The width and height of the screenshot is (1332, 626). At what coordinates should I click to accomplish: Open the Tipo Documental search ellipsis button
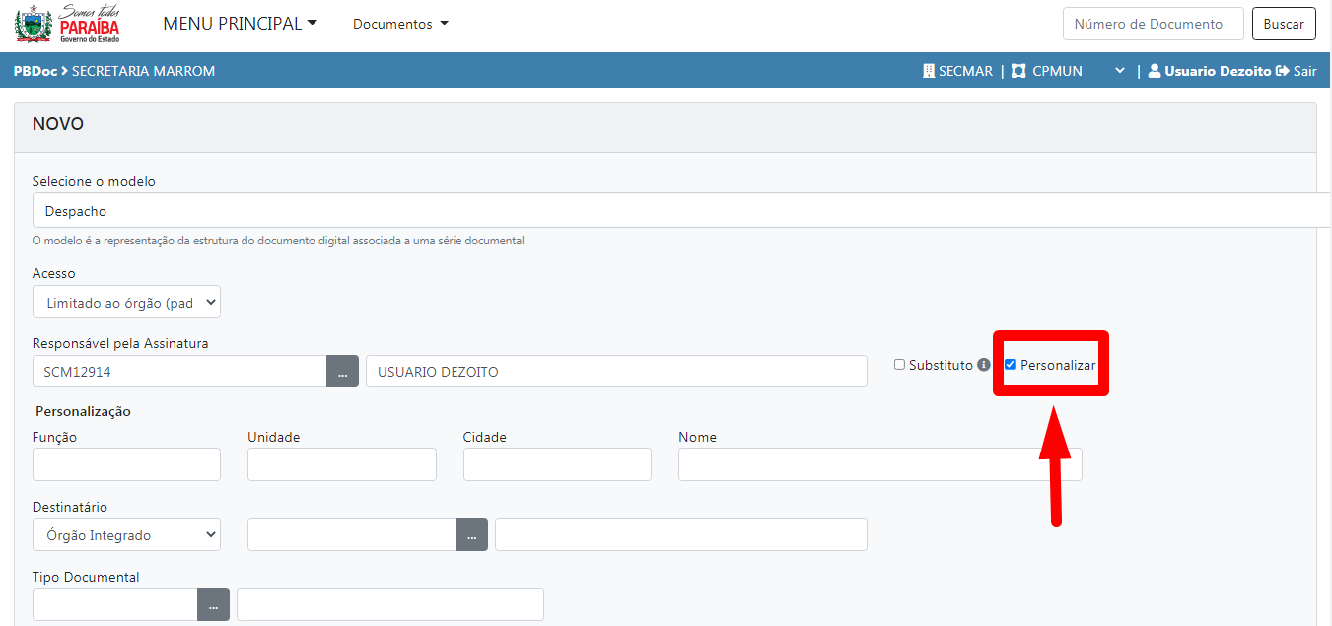tap(213, 604)
